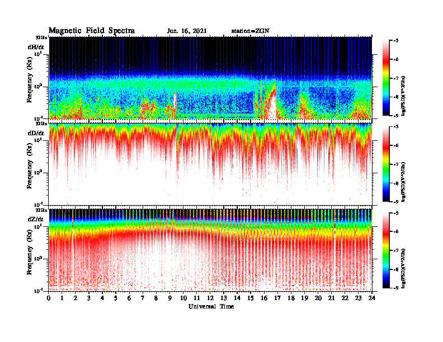This screenshot has height=342, width=443.
Task: Click hour tick label "5" on time axis
Action: tap(116, 298)
